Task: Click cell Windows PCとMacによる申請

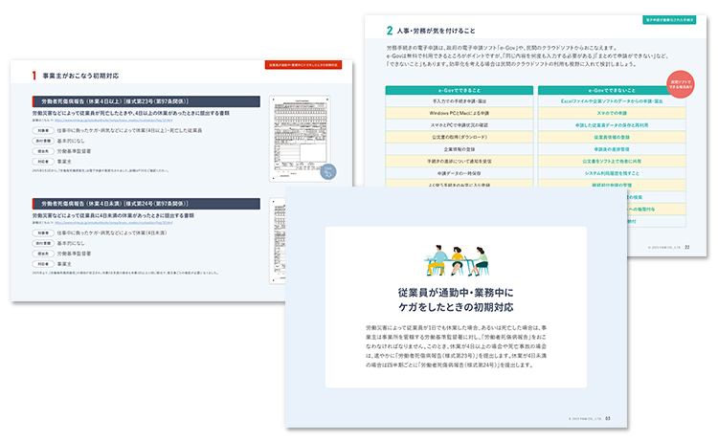Action: (460, 113)
